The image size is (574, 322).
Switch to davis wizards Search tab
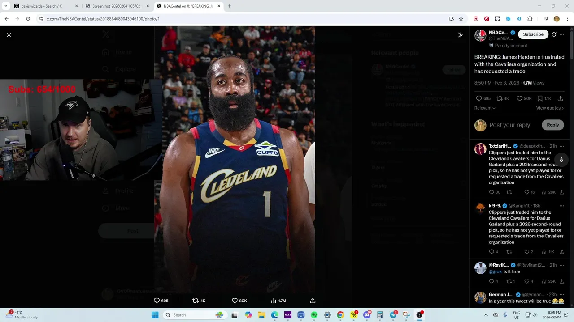point(45,6)
